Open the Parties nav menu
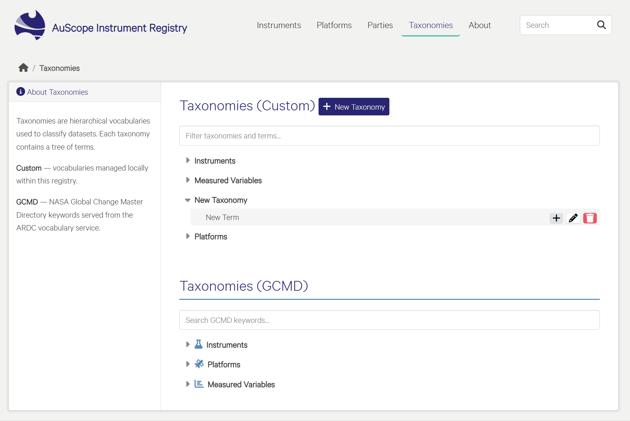The height and width of the screenshot is (421, 630). click(380, 25)
